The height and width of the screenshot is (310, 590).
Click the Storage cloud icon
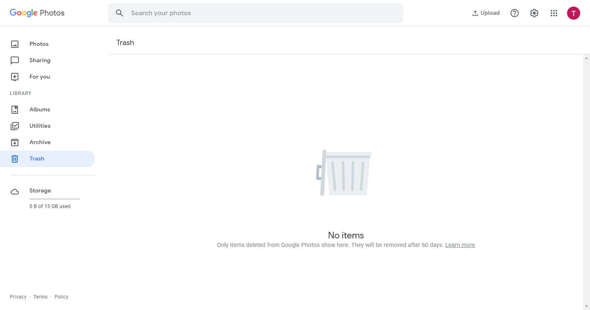tap(15, 192)
